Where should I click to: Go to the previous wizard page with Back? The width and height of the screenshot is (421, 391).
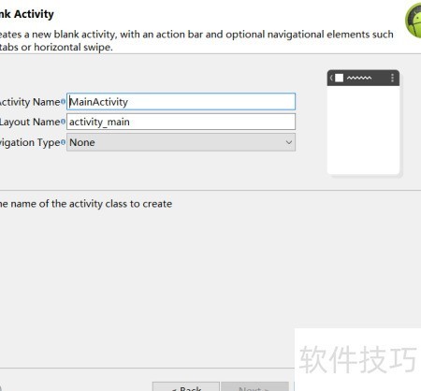coord(186,386)
